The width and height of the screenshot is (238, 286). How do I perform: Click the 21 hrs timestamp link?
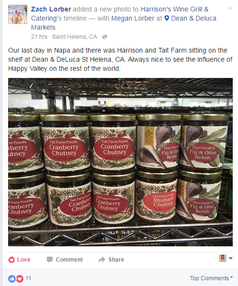(x=39, y=37)
